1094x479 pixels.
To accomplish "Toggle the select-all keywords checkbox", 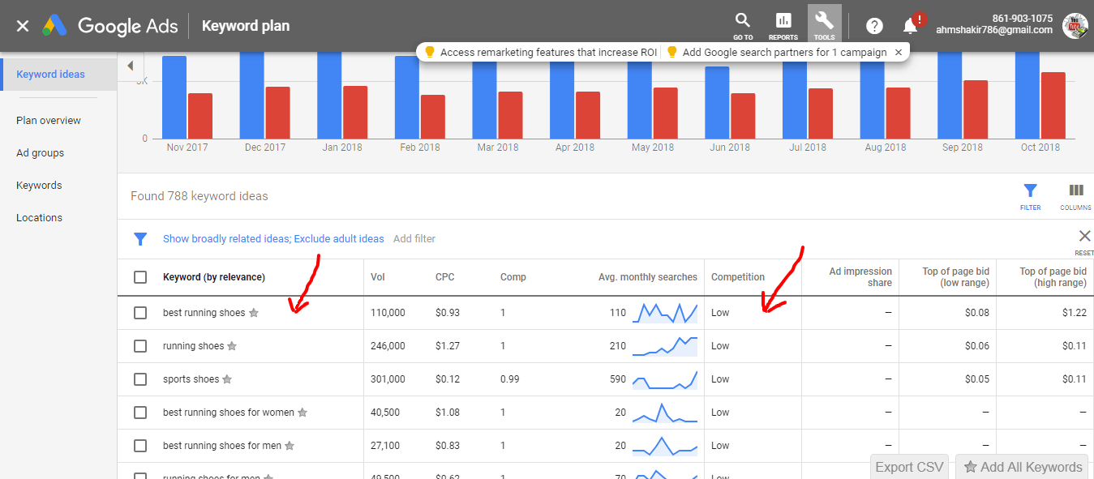I will [140, 277].
